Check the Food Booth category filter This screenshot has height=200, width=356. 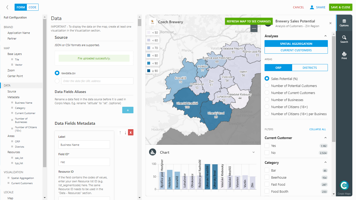point(267,191)
